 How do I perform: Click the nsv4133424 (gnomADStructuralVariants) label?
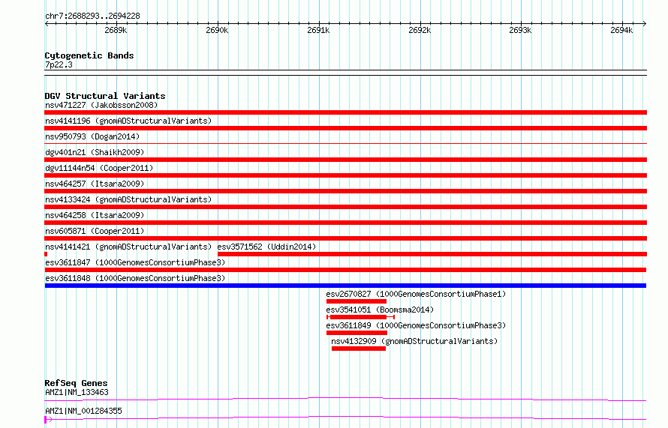point(128,199)
